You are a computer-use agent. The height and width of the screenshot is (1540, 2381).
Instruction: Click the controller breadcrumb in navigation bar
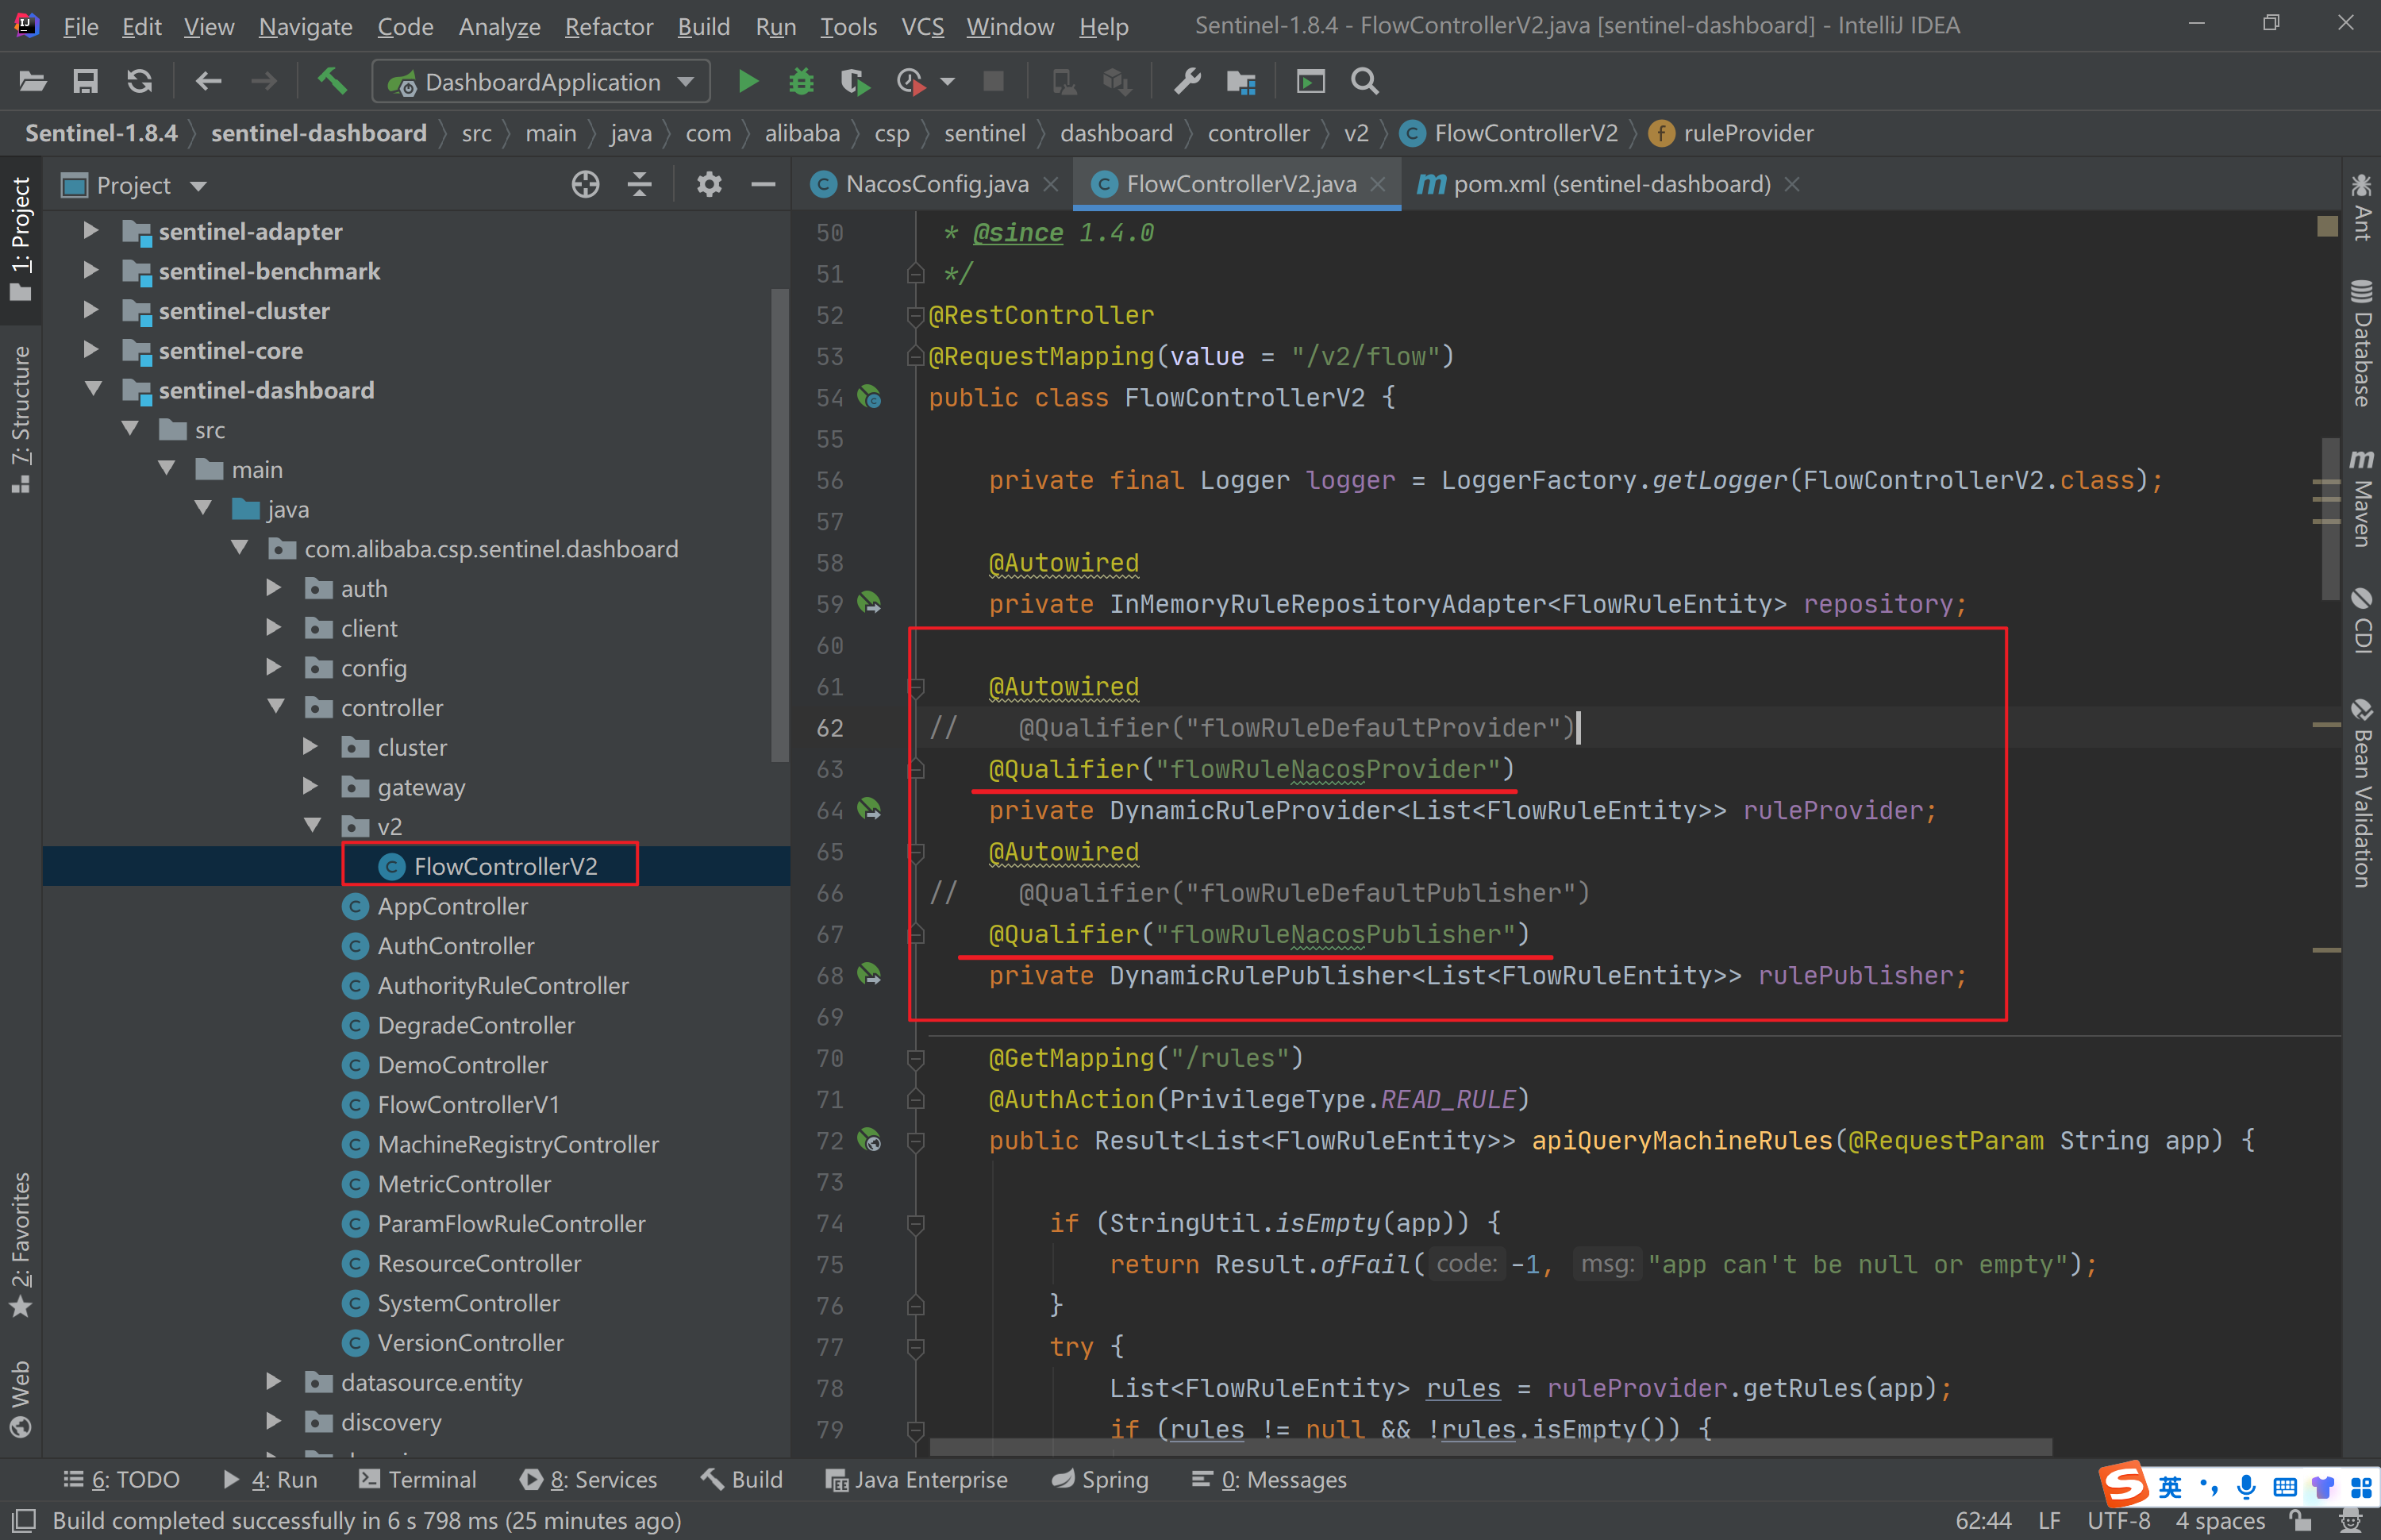click(1257, 133)
